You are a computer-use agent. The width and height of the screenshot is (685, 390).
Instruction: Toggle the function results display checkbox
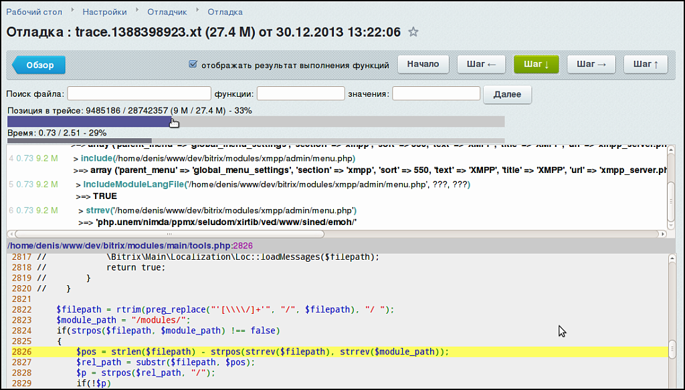(193, 65)
